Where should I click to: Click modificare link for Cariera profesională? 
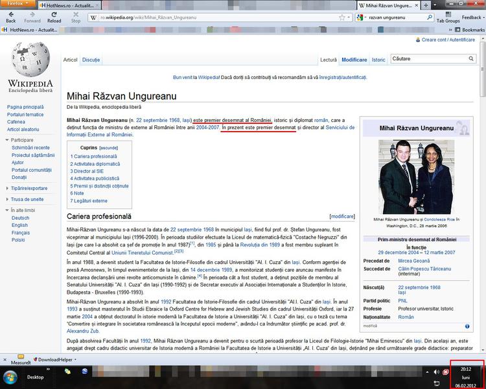342,216
